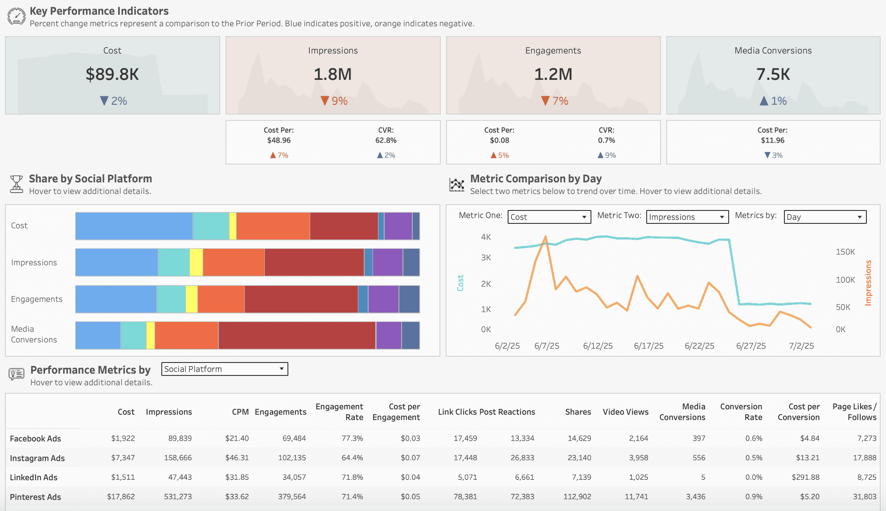Click the Impressions column header in the table
This screenshot has height=511, width=886.
(x=169, y=412)
